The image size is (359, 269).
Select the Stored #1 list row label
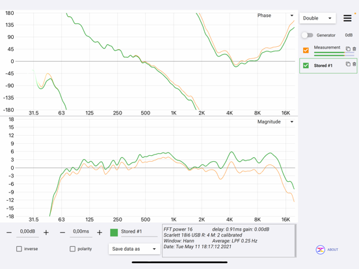[x=323, y=66]
